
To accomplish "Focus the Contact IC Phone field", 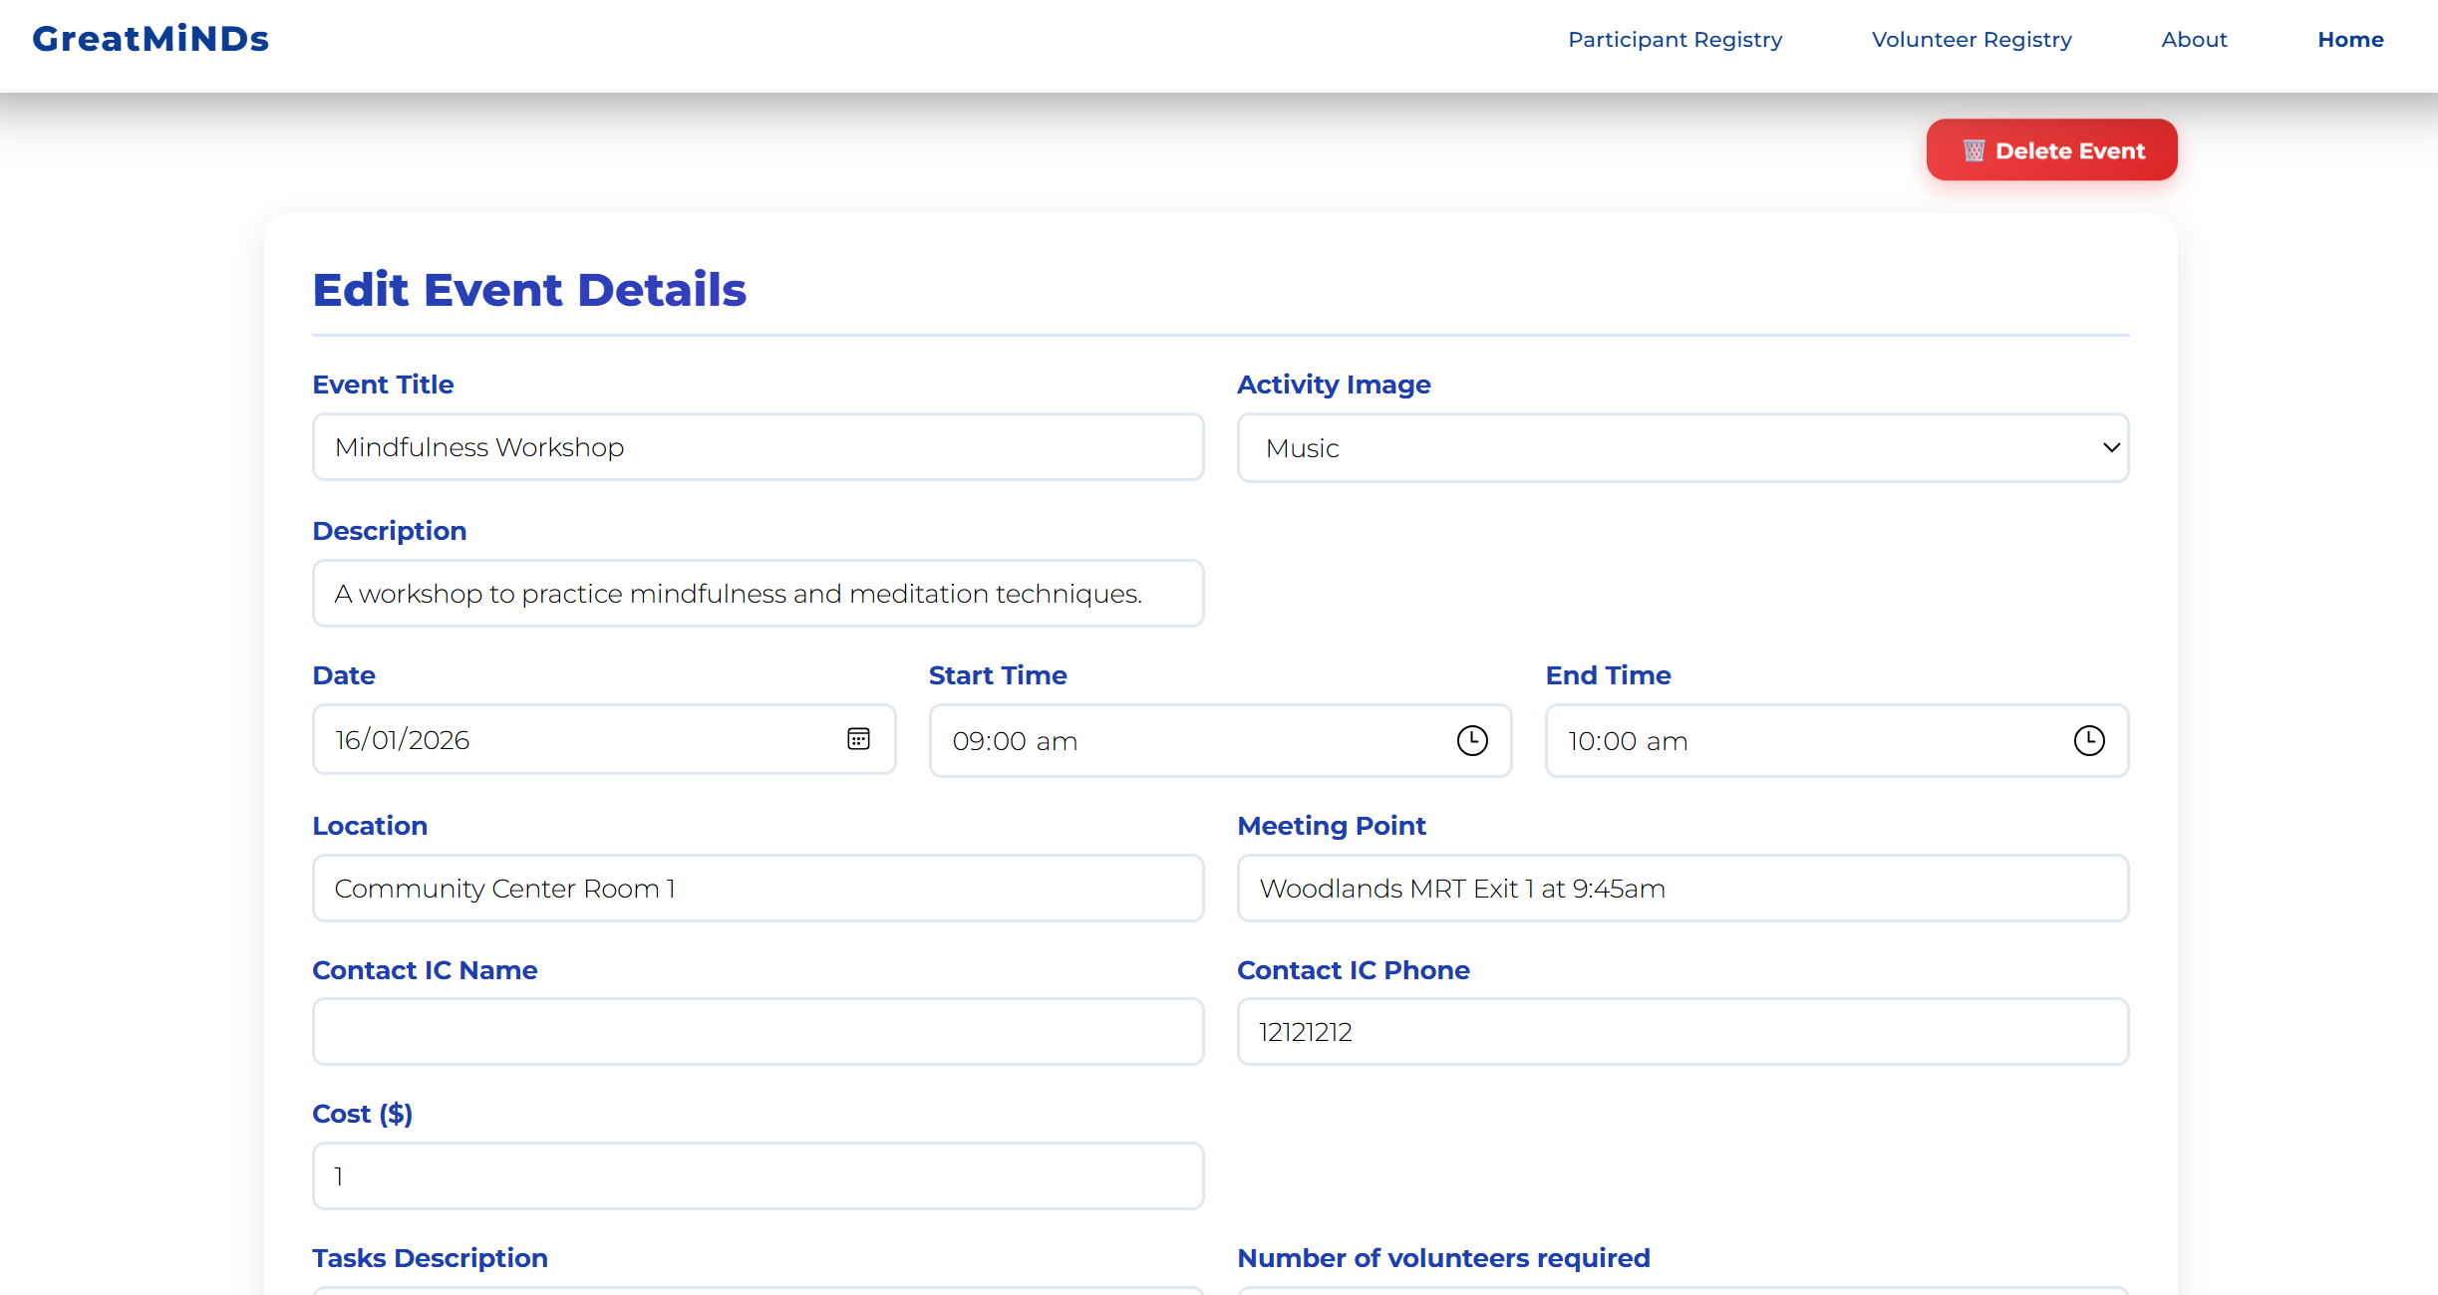I will point(1682,1032).
